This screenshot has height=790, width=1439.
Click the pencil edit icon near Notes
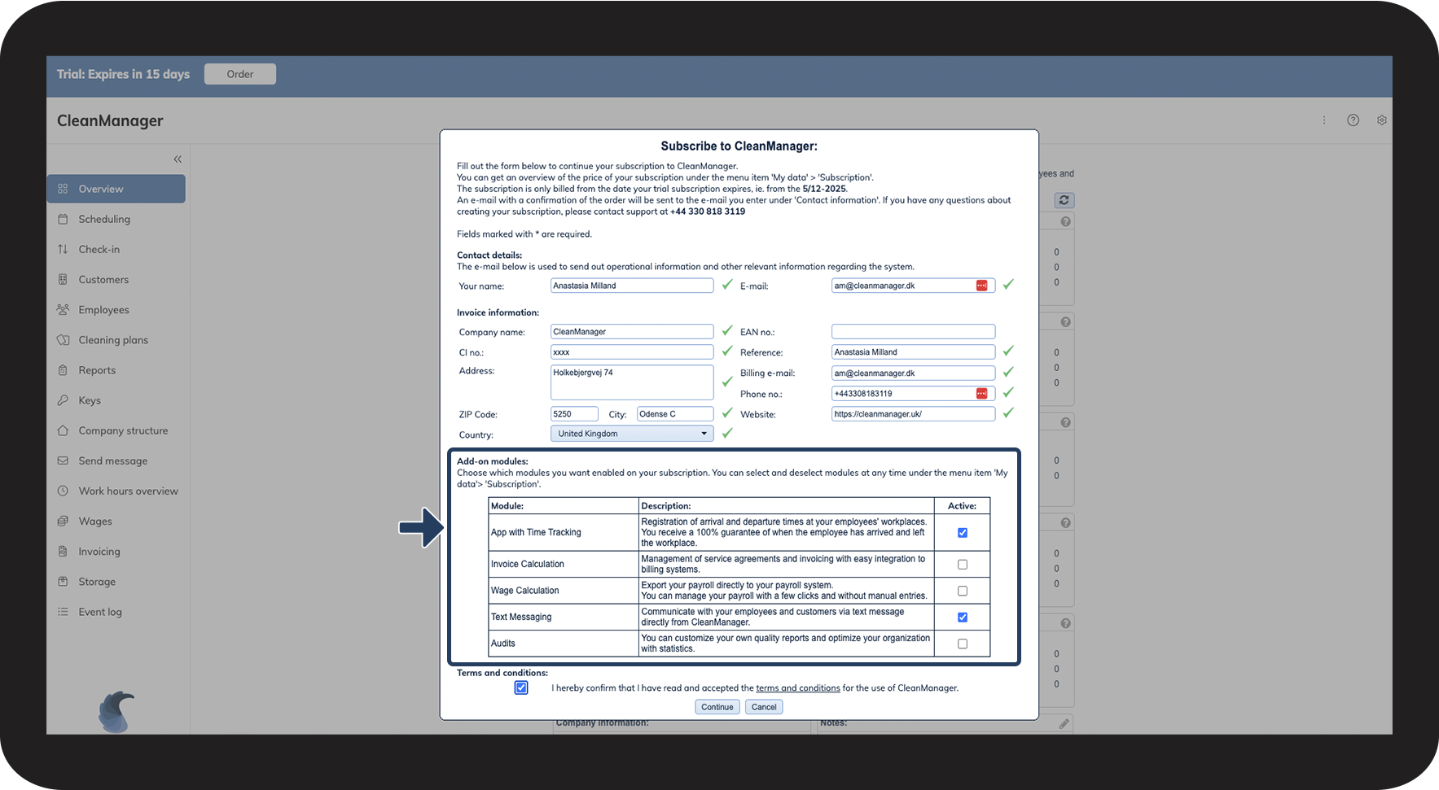tap(1064, 723)
